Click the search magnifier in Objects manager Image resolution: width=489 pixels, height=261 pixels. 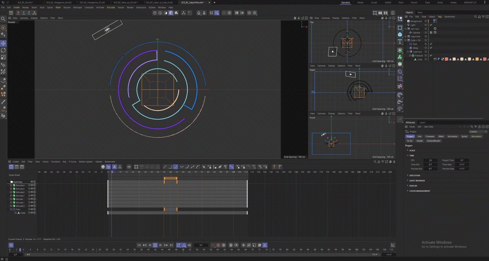(475, 17)
